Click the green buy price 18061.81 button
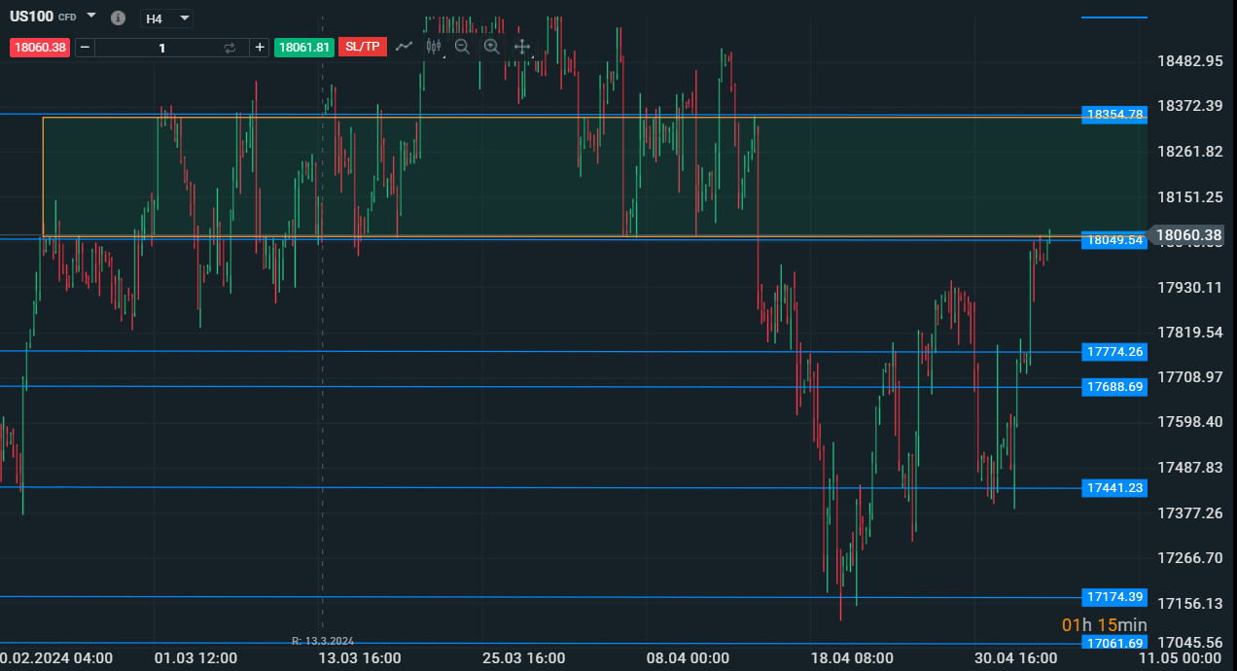The width and height of the screenshot is (1237, 671). coord(304,48)
